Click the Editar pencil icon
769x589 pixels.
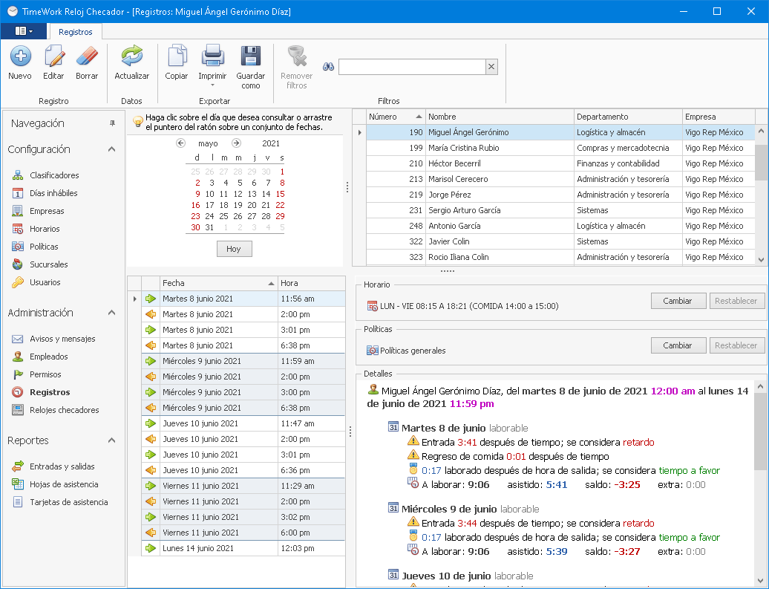tap(53, 57)
